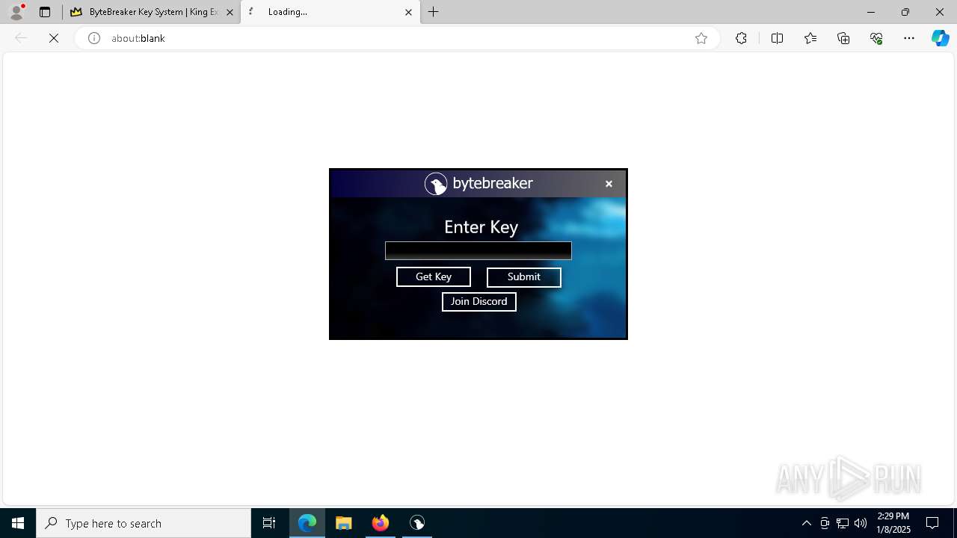This screenshot has height=538, width=957.
Task: Toggle split screen view
Action: (x=777, y=38)
